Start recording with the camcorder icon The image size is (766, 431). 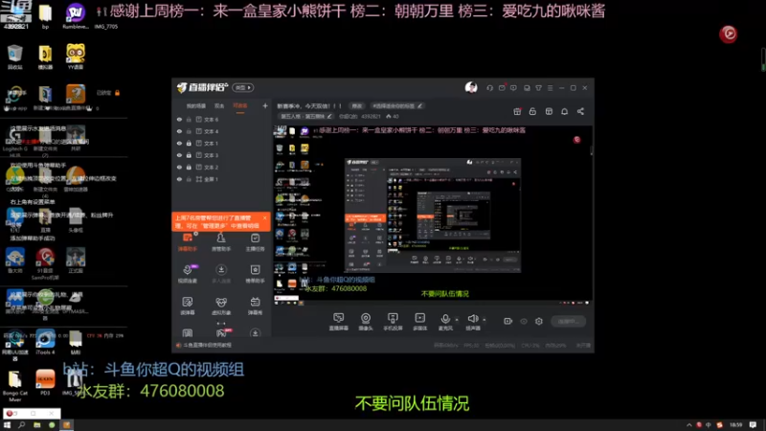coord(508,321)
